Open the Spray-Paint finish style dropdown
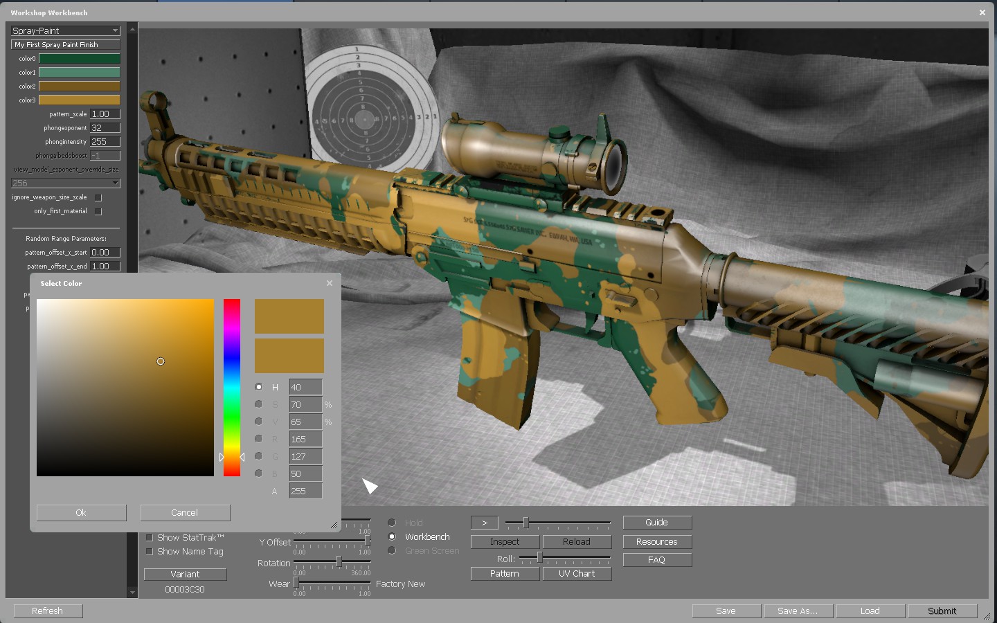This screenshot has height=623, width=997. pos(66,30)
